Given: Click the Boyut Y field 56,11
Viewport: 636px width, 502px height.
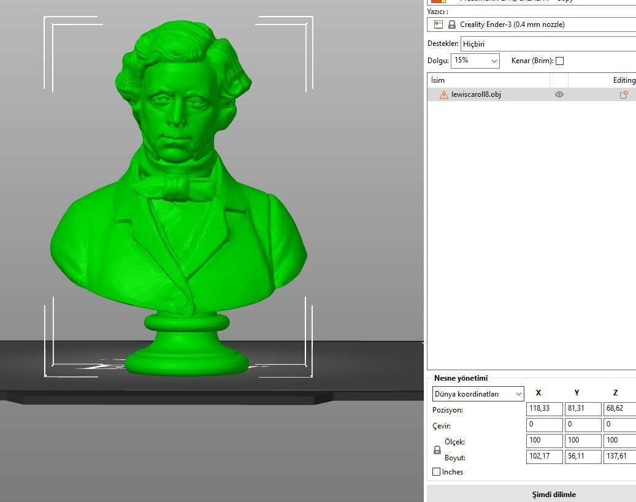Looking at the screenshot, I should coord(583,457).
